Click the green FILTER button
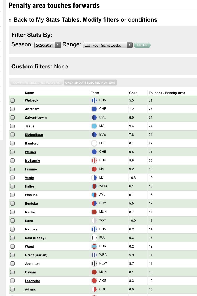Viewport: 197px width, 296px height. pos(142,45)
